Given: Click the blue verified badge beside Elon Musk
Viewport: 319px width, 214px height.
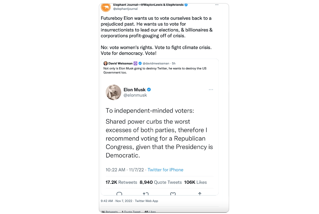Looking at the screenshot, I should coord(149,90).
